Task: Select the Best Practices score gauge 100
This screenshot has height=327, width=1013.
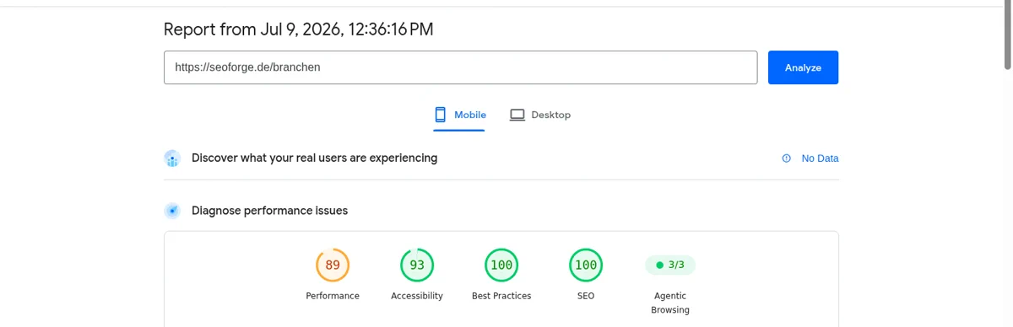Action: [501, 265]
